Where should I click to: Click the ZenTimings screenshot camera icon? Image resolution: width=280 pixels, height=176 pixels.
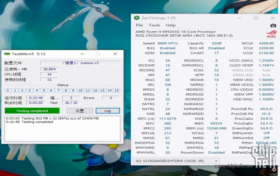click(x=273, y=25)
